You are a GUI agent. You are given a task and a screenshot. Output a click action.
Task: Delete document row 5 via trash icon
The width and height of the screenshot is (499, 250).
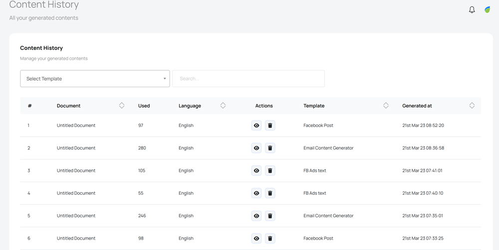tap(270, 216)
